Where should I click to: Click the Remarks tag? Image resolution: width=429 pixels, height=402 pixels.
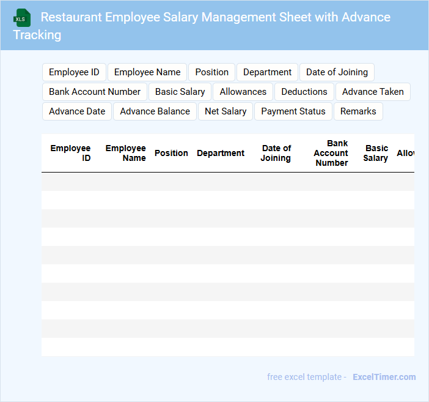358,111
